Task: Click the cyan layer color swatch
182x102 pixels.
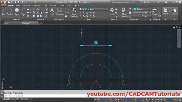Action: click(88, 9)
